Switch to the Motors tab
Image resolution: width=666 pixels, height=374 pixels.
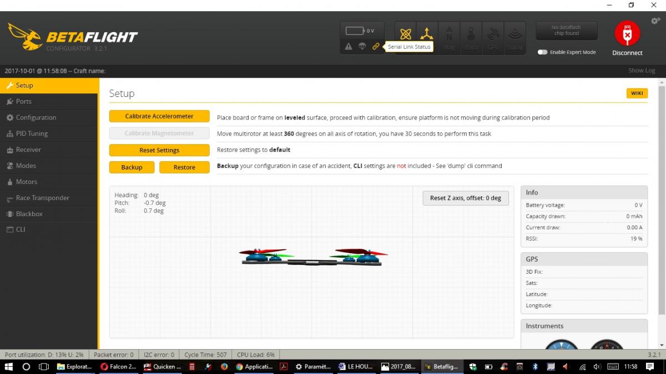26,182
